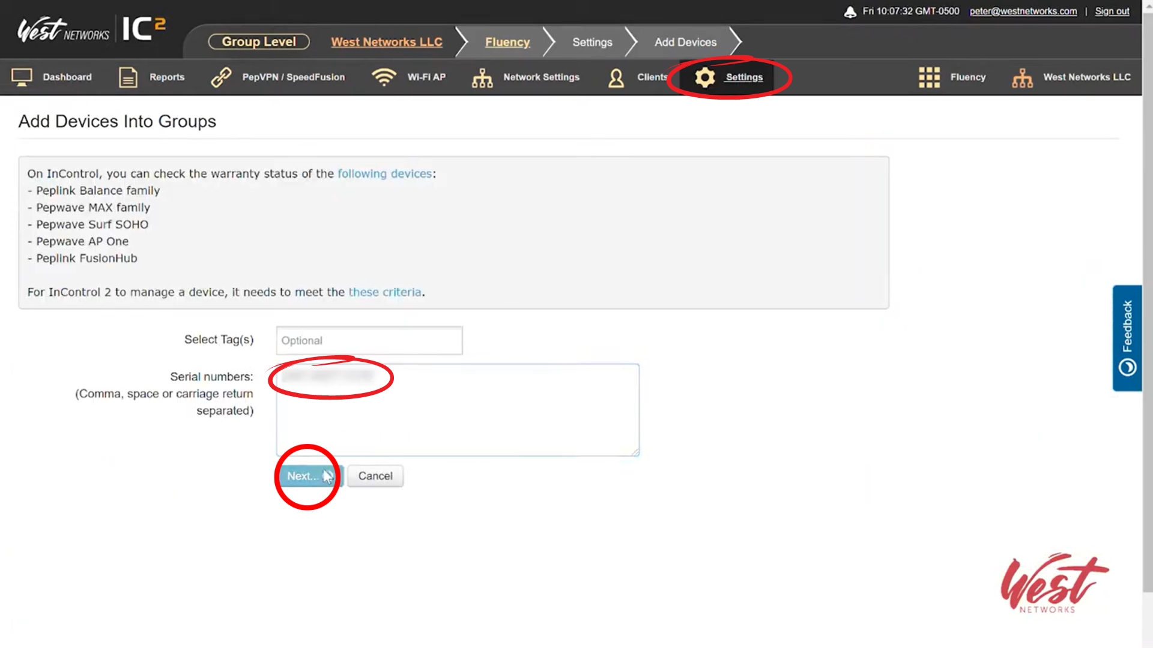This screenshot has height=648, width=1153.
Task: Open Network Settings hierarchy icon
Action: (482, 77)
